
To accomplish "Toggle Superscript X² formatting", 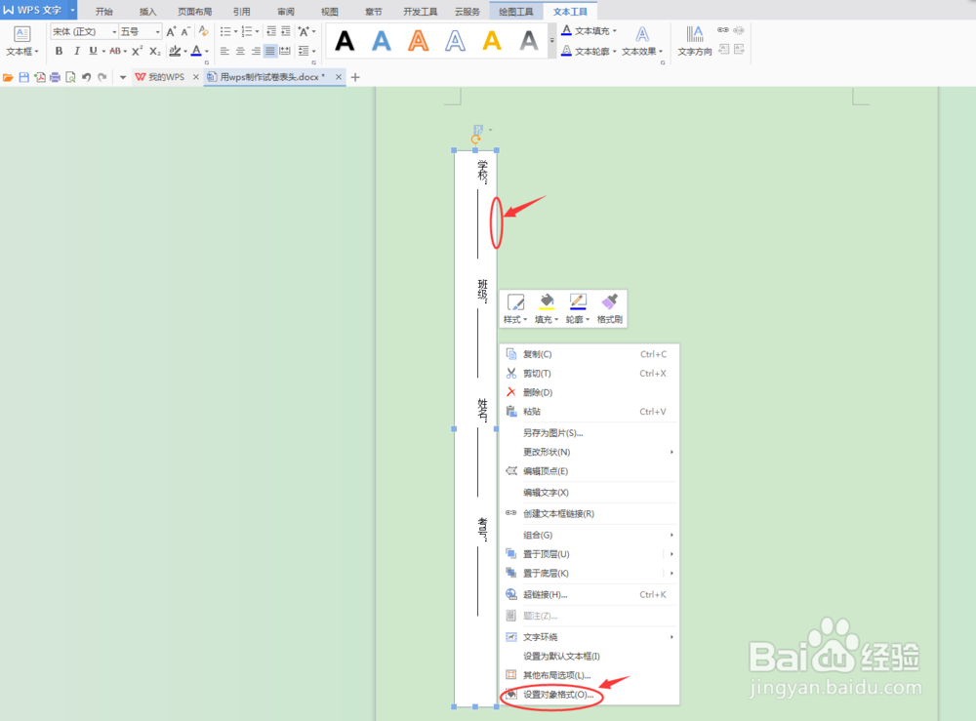I will [137, 51].
